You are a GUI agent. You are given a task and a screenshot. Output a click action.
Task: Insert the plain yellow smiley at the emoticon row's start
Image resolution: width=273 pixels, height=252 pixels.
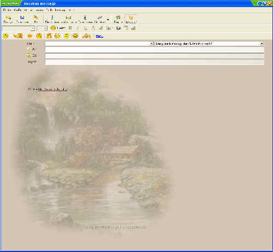[6, 36]
